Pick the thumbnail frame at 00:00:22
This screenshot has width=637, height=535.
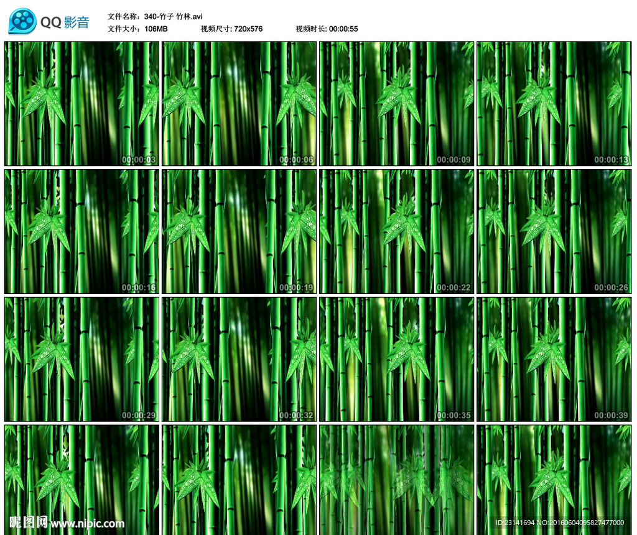point(396,231)
